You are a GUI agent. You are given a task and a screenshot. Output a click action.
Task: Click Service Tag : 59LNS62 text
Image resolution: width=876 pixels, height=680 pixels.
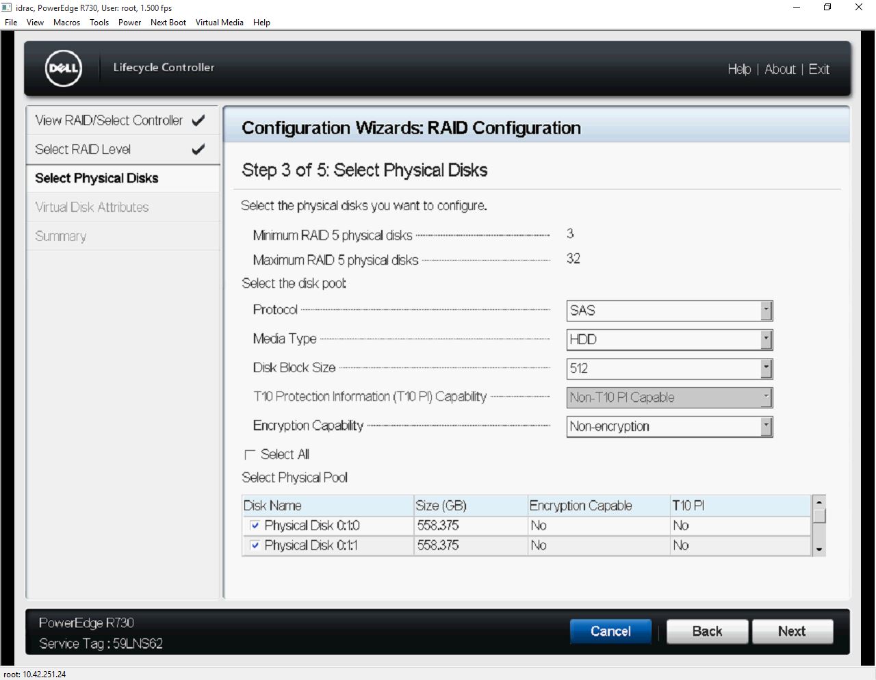point(101,644)
